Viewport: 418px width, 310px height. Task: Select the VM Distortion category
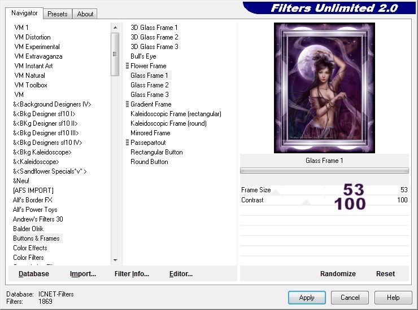(x=32, y=37)
